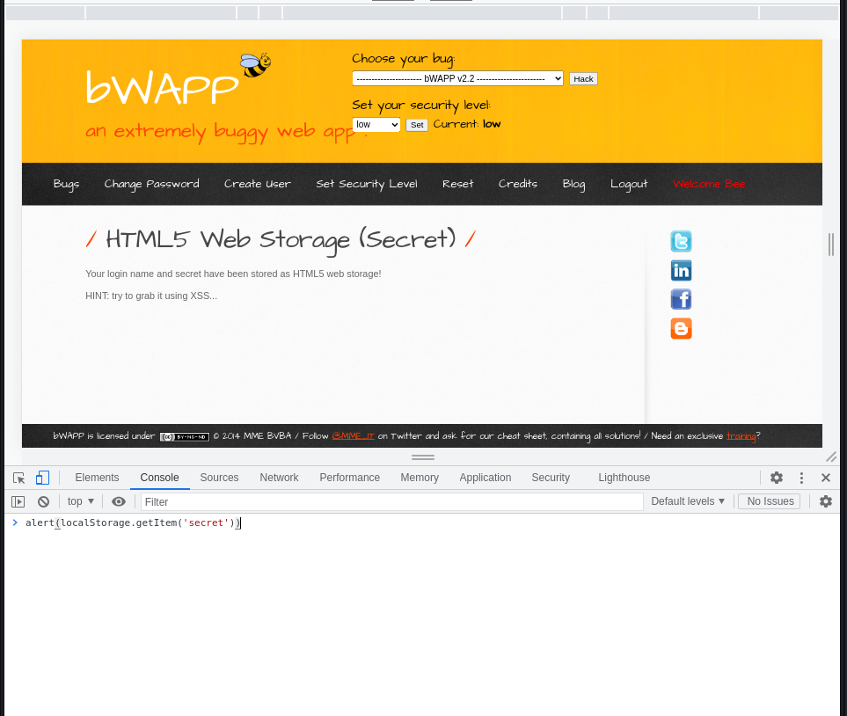Open the Twitter social icon
The image size is (847, 716).
pyautogui.click(x=681, y=242)
